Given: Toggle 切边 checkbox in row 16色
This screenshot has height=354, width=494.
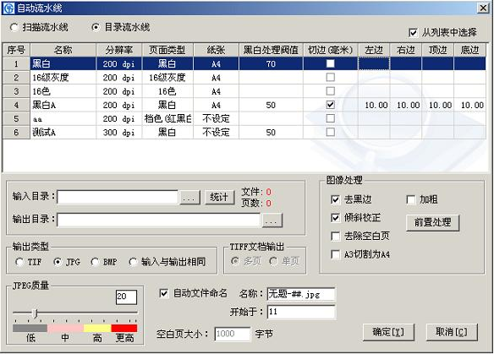Looking at the screenshot, I should 330,91.
